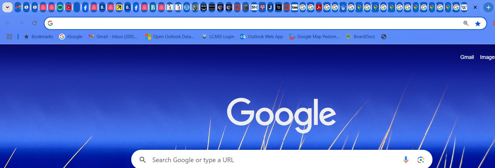The height and width of the screenshot is (168, 495).
Task: Switch to the SH favicon tab
Action: 254,7
